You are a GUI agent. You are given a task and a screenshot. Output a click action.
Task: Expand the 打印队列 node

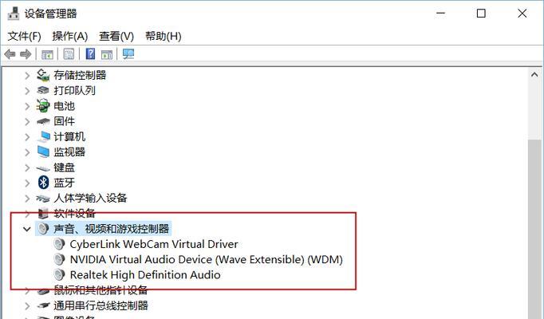pyautogui.click(x=27, y=90)
